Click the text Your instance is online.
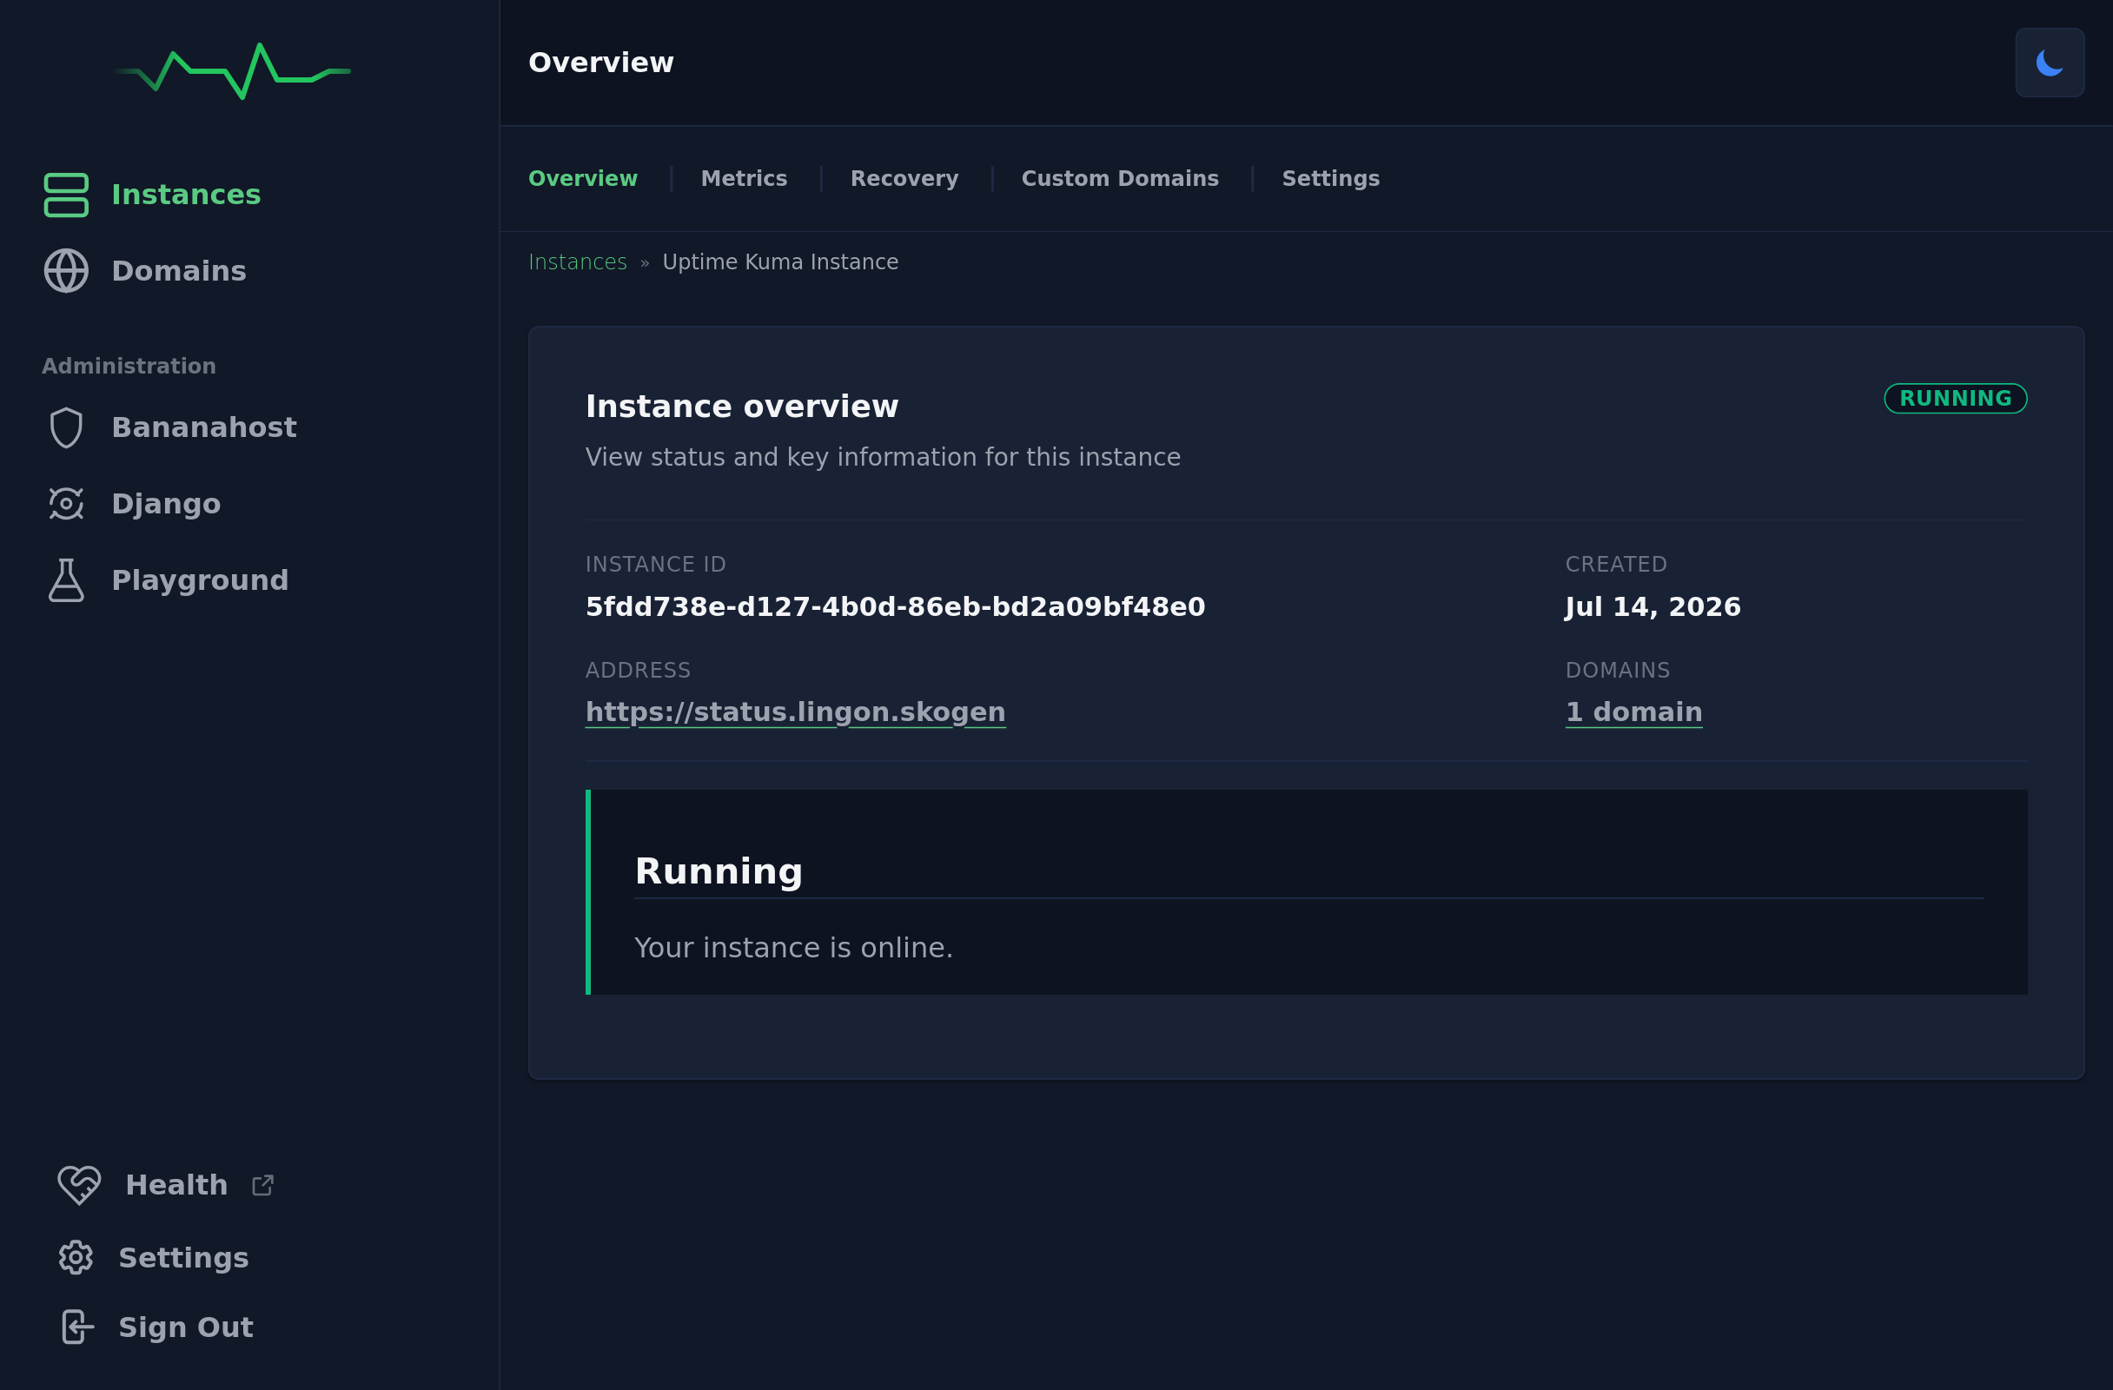Screen dimensions: 2113x1390 click(794, 948)
